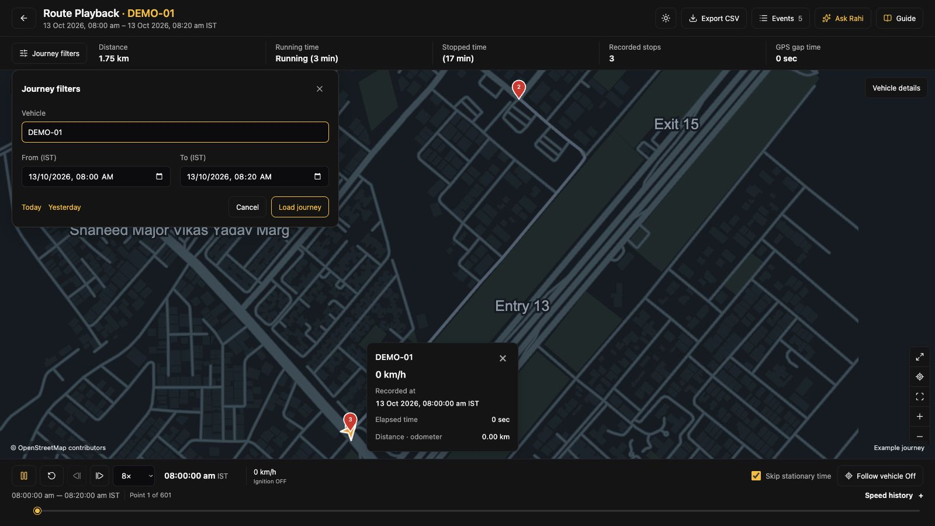Toggle the Journey filters panel button

click(x=50, y=53)
